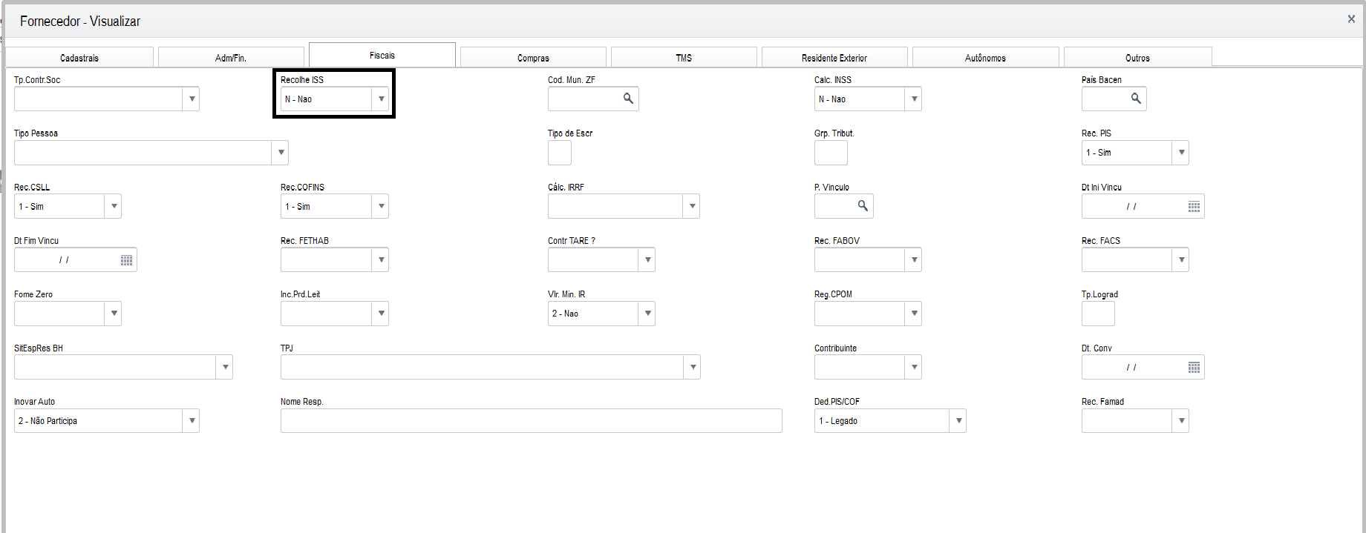1366x533 pixels.
Task: Expand the Tipo Pessoa dropdown
Action: pyautogui.click(x=280, y=153)
